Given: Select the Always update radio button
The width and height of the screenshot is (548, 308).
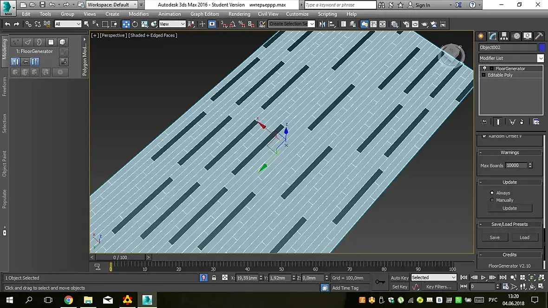Looking at the screenshot, I should [x=492, y=193].
